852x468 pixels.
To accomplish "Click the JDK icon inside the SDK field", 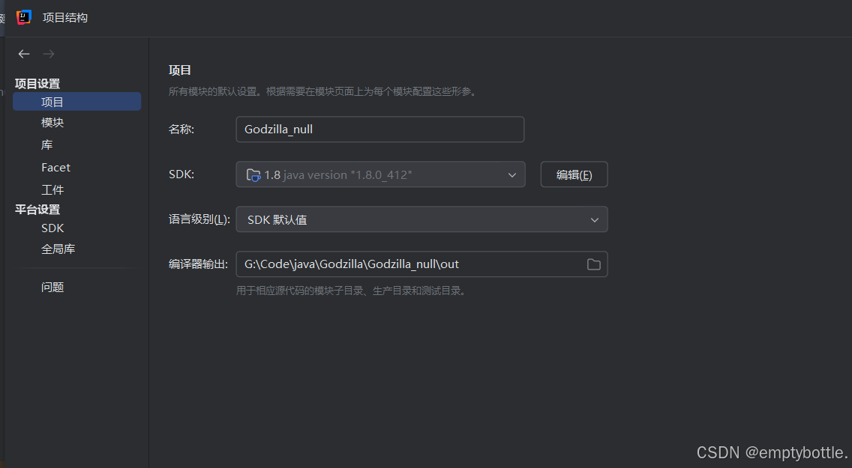I will tap(254, 174).
